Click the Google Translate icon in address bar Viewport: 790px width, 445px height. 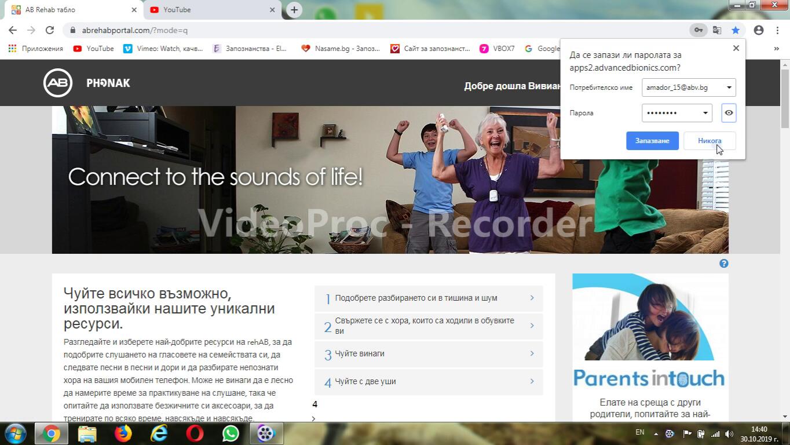coord(717,30)
